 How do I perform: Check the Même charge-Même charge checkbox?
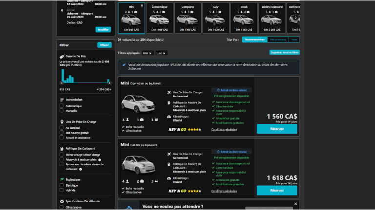[x=62, y=155]
